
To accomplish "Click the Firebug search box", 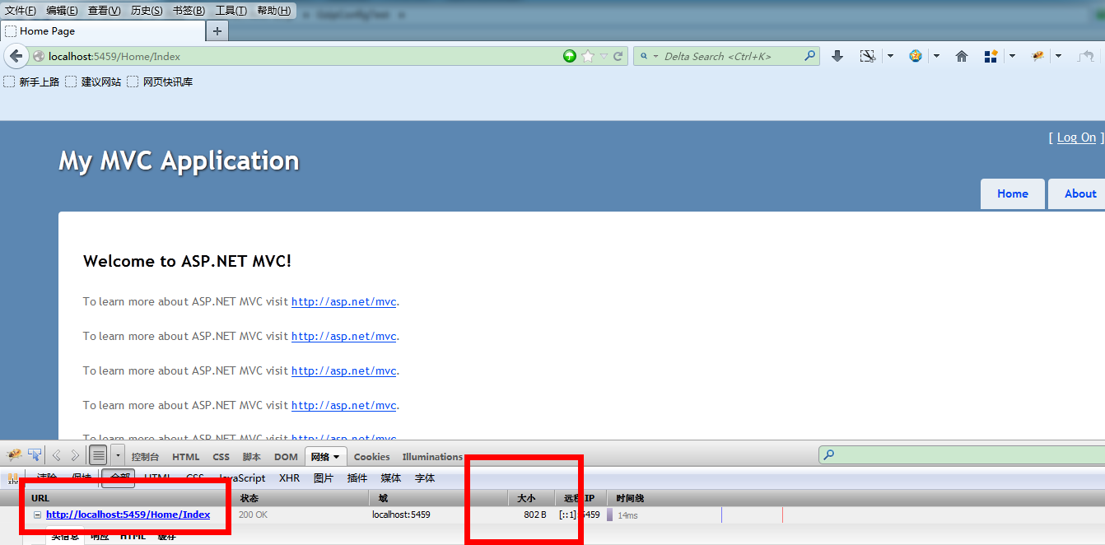I will (x=962, y=454).
